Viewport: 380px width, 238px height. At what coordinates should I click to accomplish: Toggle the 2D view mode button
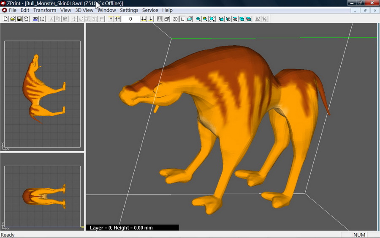(175, 19)
